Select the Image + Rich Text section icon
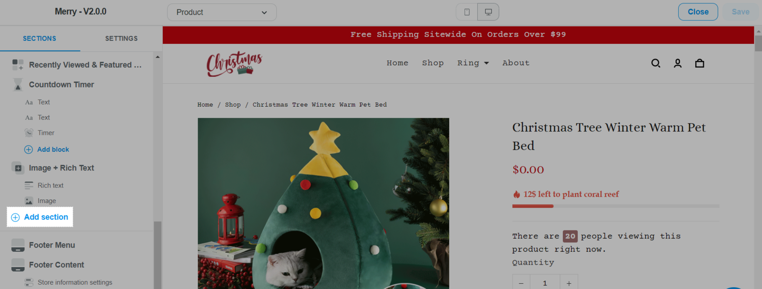 click(18, 168)
